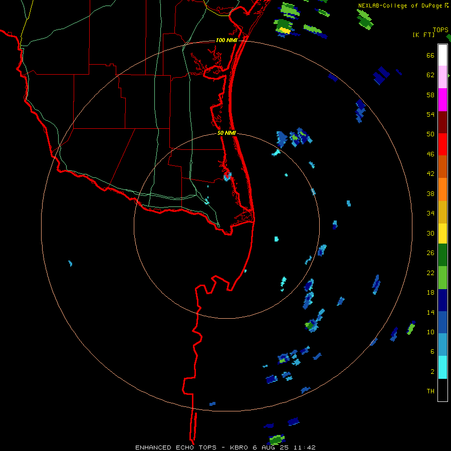Click the dark green 26 K FT legend swatch
The image size is (451, 451).
tap(442, 255)
